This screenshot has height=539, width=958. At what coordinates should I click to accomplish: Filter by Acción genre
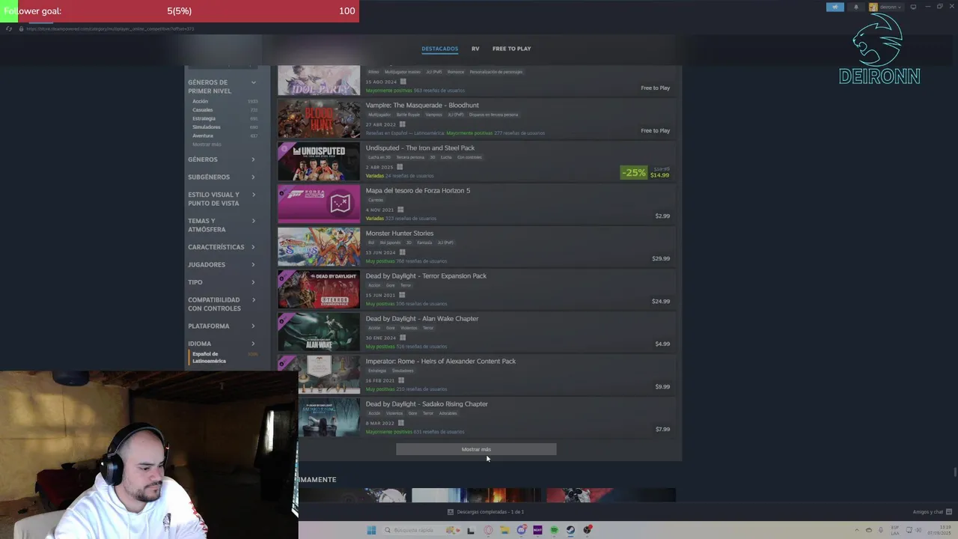click(x=201, y=101)
